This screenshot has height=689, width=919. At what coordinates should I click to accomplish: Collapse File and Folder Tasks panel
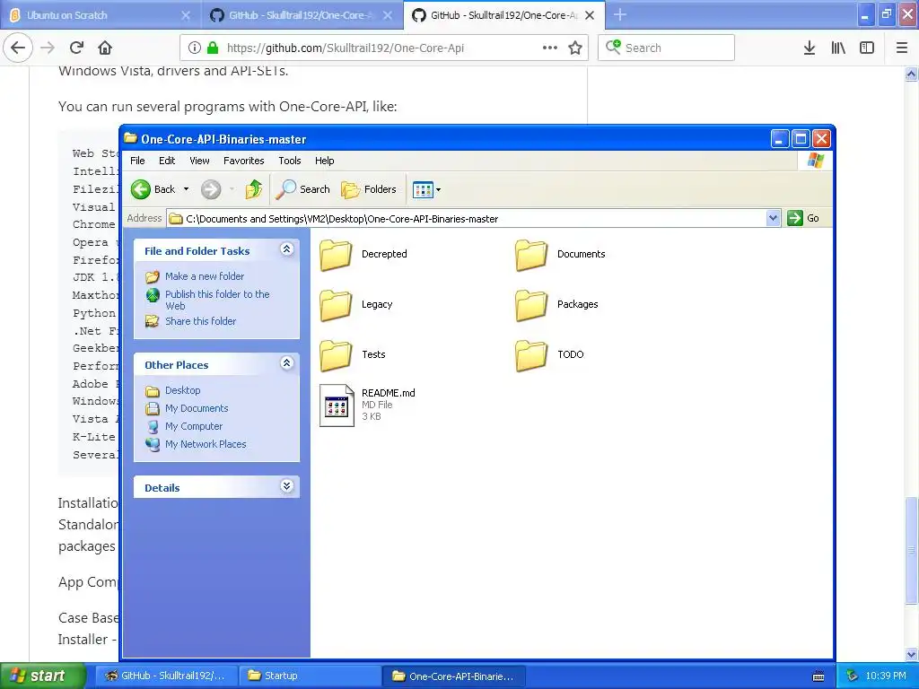coord(286,249)
